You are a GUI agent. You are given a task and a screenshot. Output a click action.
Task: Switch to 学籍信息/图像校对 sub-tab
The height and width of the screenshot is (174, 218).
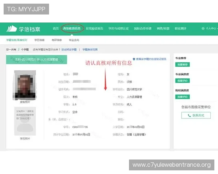17,40
